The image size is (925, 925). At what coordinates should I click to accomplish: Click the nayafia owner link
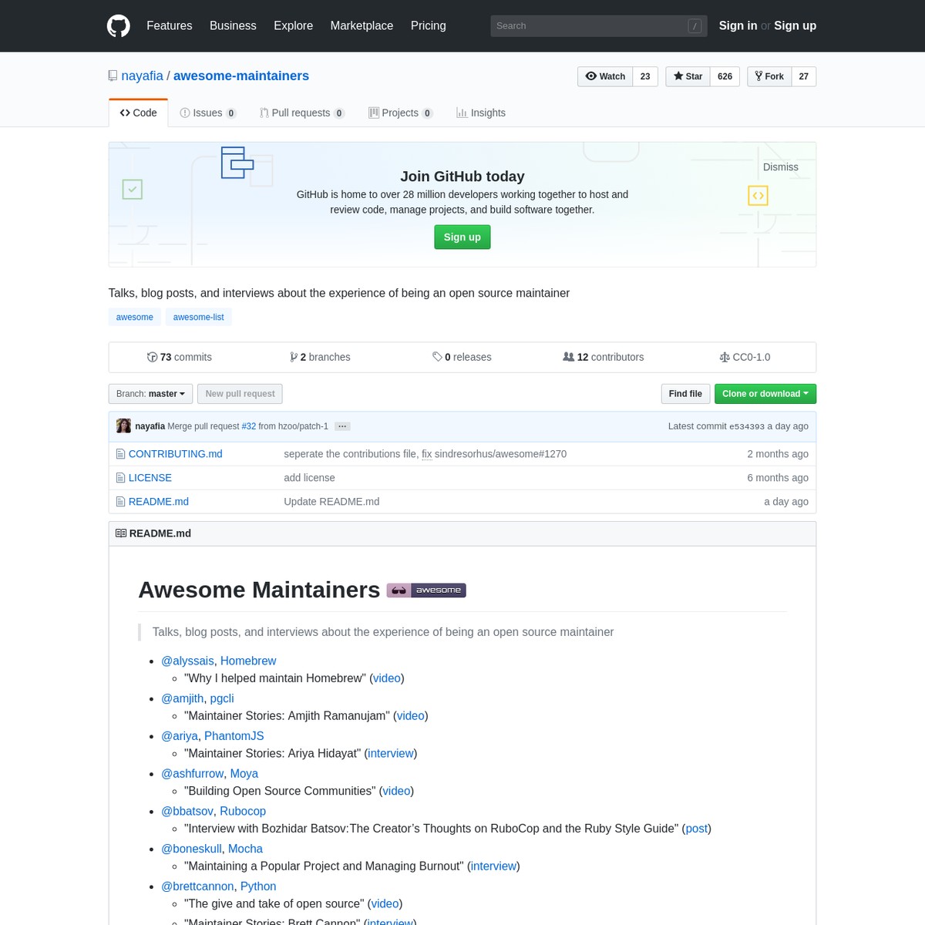pos(142,76)
